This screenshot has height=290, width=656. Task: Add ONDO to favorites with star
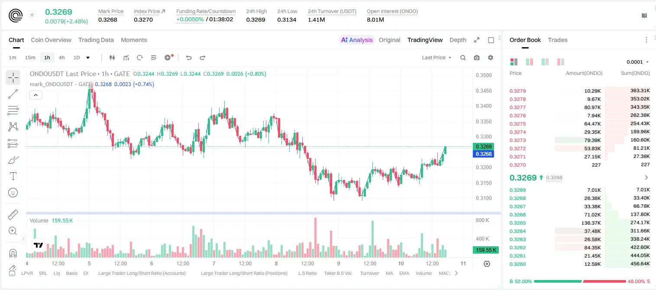[x=32, y=15]
